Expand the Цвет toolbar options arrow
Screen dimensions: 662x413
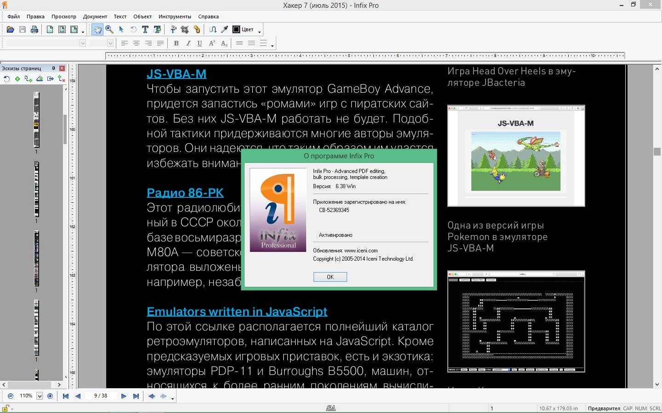tap(260, 32)
